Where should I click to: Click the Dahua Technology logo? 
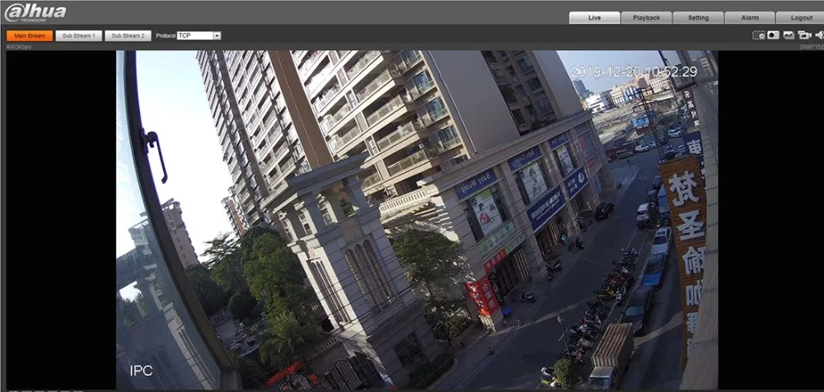[x=35, y=12]
